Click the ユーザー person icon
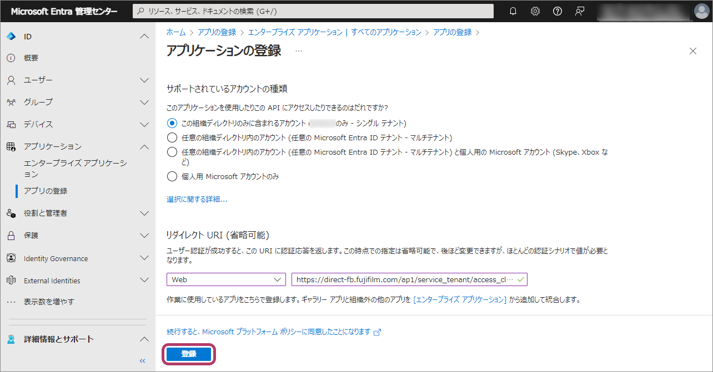The height and width of the screenshot is (372, 713). pyautogui.click(x=11, y=80)
